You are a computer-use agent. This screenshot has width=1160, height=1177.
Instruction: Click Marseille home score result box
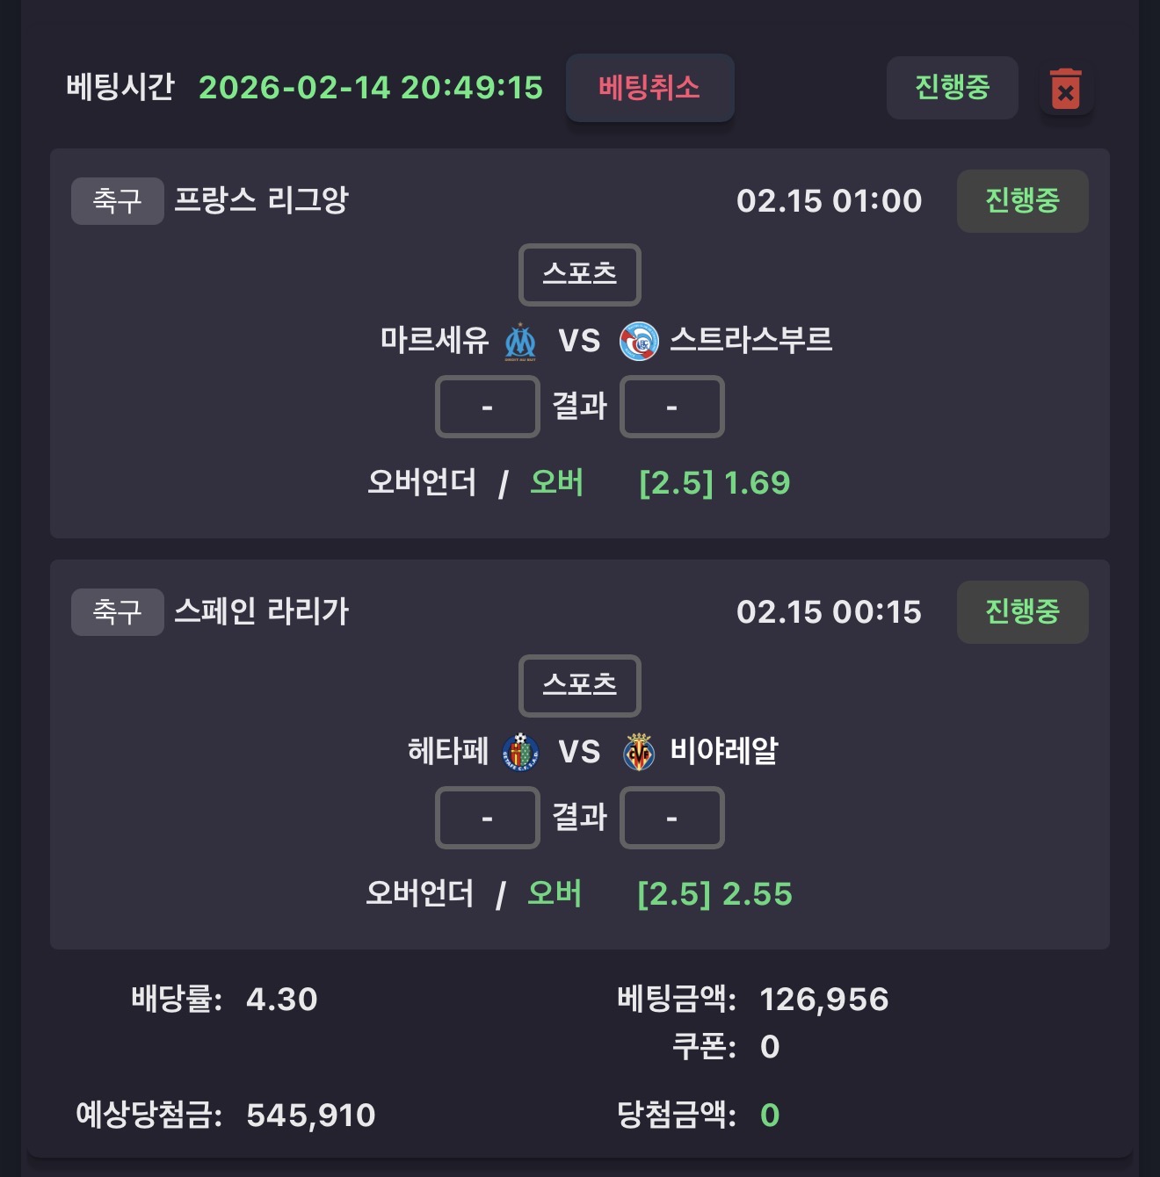pos(487,407)
